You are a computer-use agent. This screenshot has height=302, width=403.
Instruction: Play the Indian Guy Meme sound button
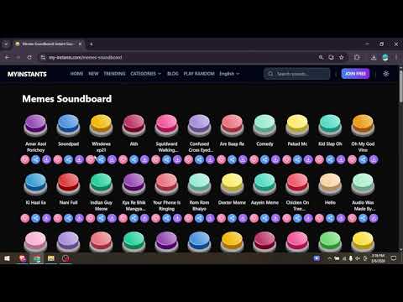coord(101,184)
